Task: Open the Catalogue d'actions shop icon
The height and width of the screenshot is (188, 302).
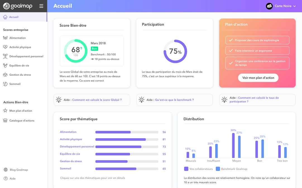Action: click(5, 121)
